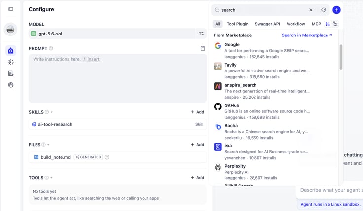The height and width of the screenshot is (211, 363).
Task: Click the anspire_search tool logo
Action: (x=218, y=86)
